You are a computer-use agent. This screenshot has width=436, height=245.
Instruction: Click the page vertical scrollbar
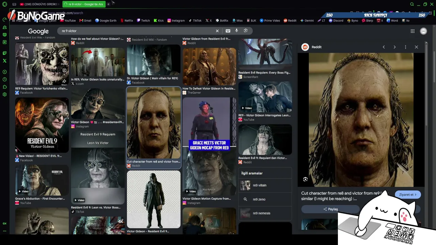pos(434,66)
